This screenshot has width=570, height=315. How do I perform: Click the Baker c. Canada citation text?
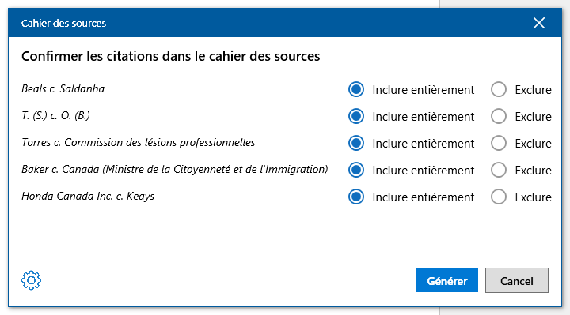[x=175, y=169]
